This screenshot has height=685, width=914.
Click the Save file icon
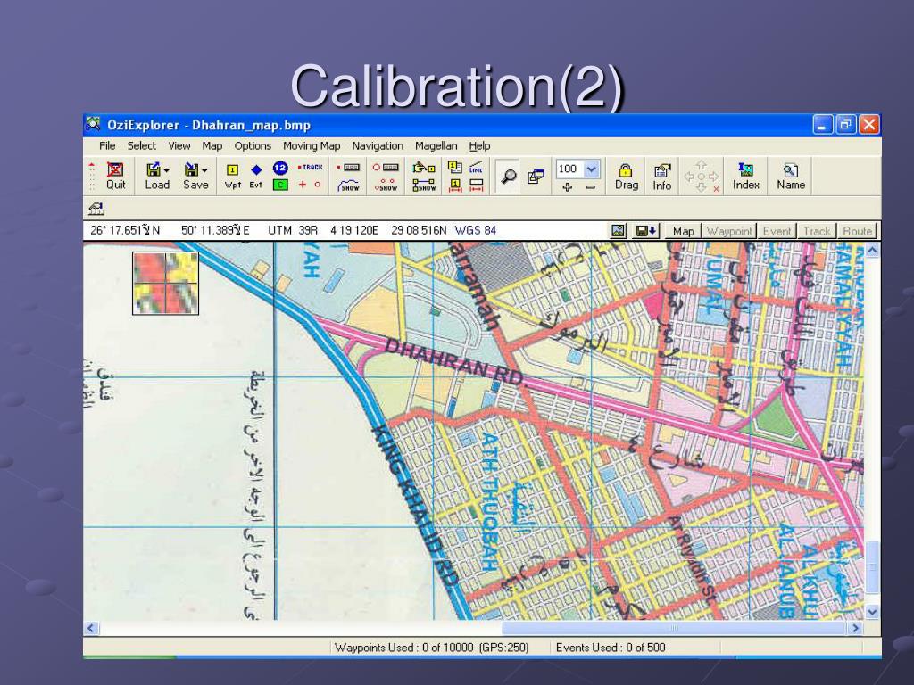(x=191, y=169)
